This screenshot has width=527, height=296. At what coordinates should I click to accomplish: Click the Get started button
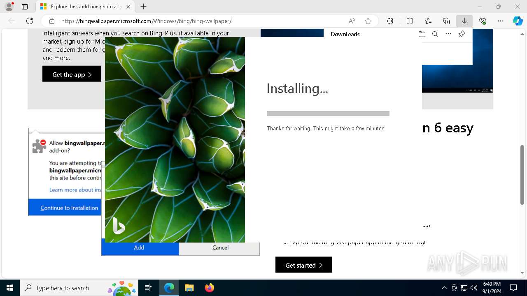point(304,265)
